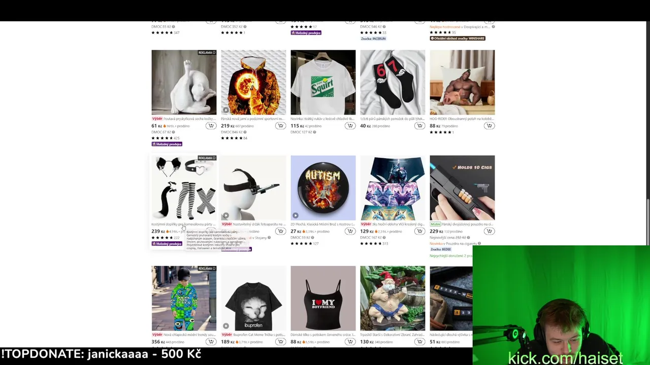The image size is (650, 365).
Task: Add the white cat statue to cart
Action: (x=211, y=126)
